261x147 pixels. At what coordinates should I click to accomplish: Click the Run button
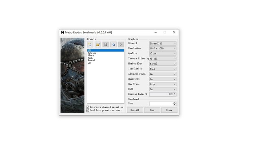click(x=152, y=110)
